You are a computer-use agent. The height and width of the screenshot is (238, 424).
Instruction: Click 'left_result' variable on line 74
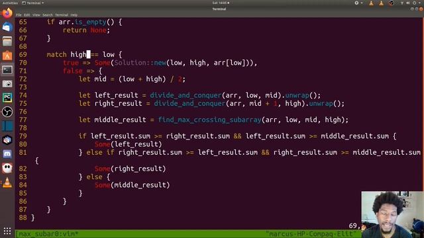tap(117, 95)
